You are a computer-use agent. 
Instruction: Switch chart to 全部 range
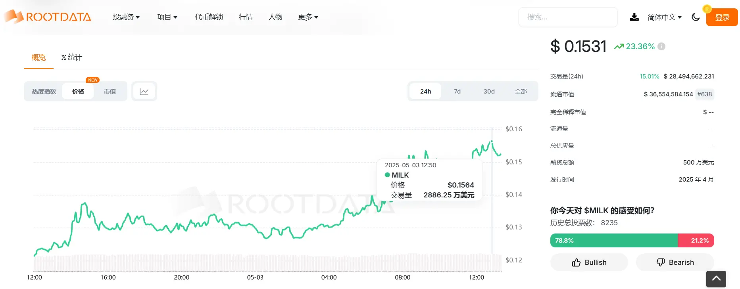(x=521, y=92)
